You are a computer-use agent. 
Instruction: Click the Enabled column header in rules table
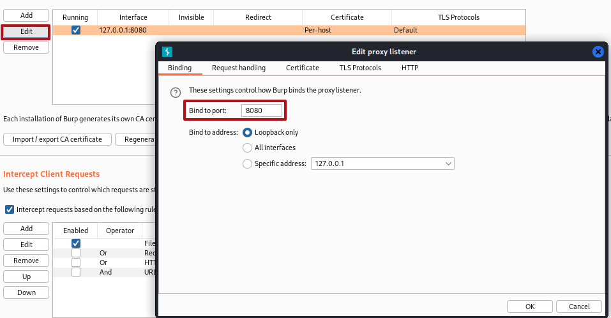click(75, 231)
